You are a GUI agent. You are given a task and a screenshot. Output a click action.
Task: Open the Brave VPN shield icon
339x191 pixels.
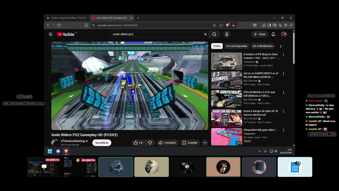pos(286,25)
